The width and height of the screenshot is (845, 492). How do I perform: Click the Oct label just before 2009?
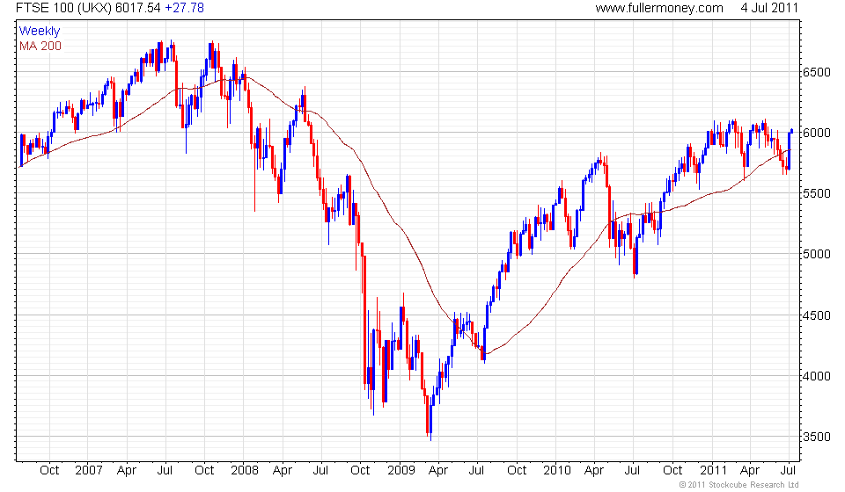point(361,471)
